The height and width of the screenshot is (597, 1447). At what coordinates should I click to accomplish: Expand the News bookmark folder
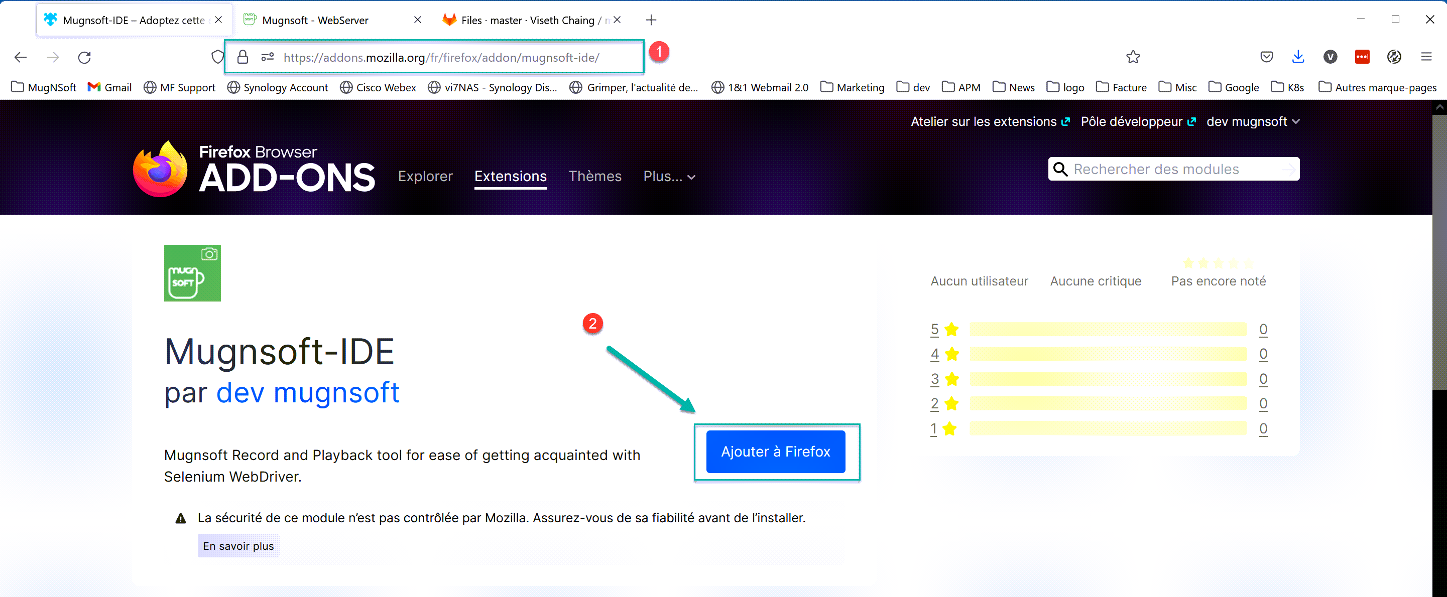(1014, 87)
